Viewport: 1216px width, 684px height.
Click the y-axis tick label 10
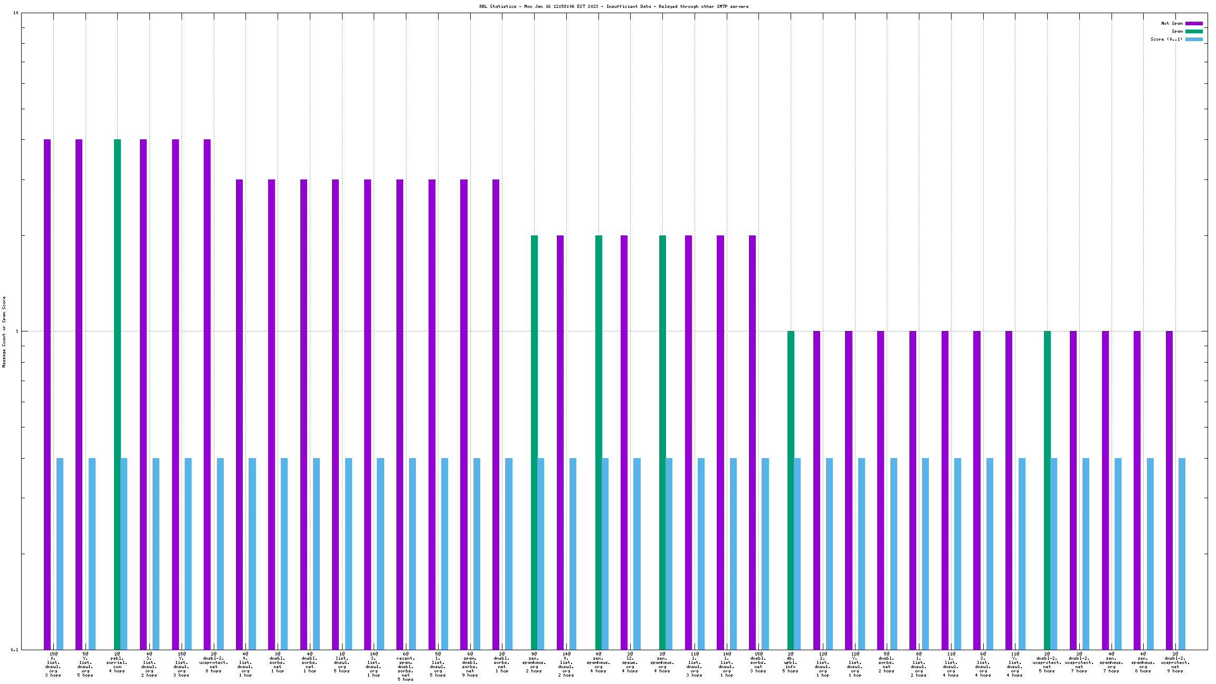(x=15, y=13)
